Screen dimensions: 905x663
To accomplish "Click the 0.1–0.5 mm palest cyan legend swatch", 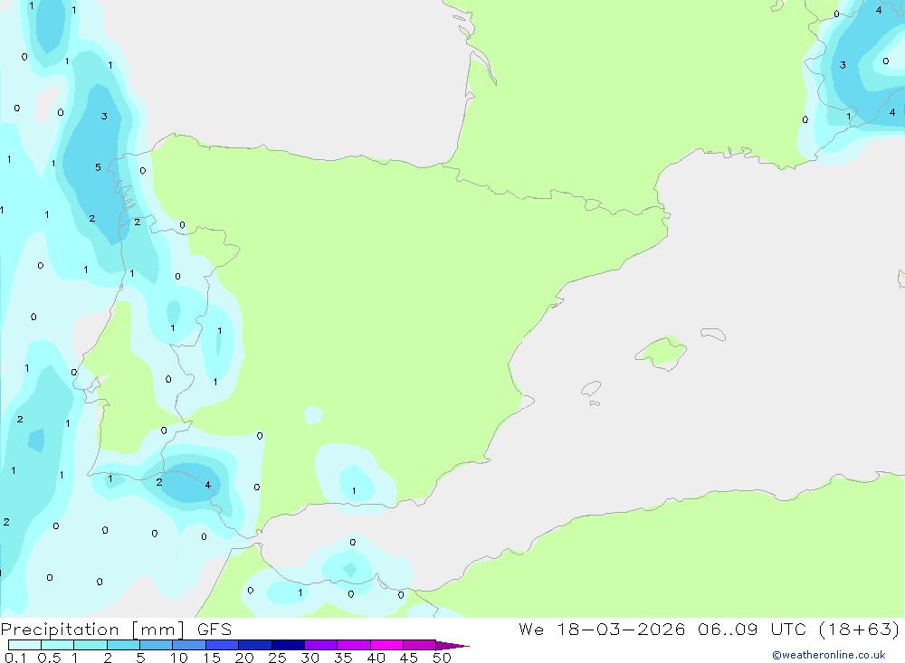I will [x=24, y=645].
